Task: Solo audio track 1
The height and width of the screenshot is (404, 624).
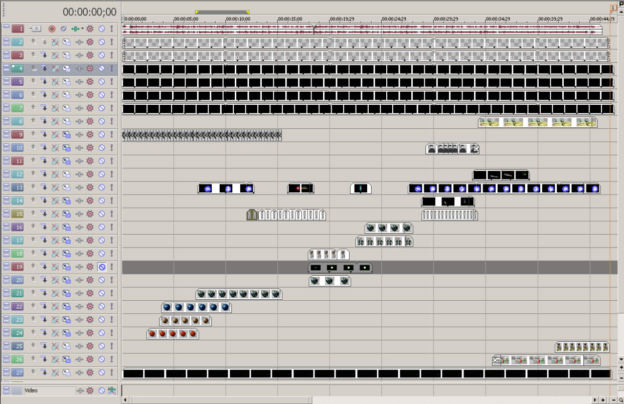Action: click(x=111, y=29)
